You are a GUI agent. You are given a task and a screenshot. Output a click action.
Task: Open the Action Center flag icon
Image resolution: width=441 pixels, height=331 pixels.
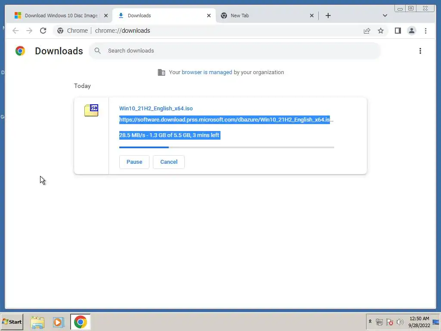tap(389, 322)
